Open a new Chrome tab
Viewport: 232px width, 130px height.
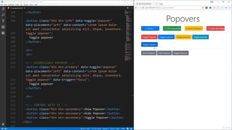click(x=161, y=4)
